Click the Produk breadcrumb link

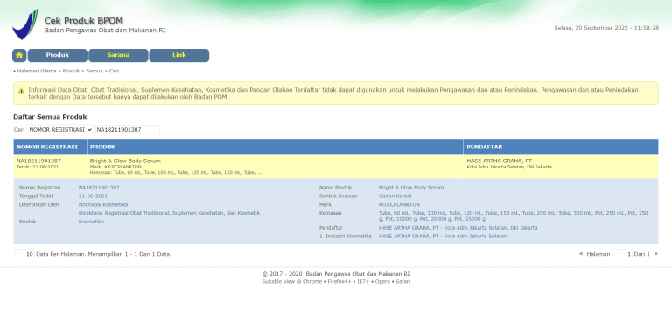71,71
